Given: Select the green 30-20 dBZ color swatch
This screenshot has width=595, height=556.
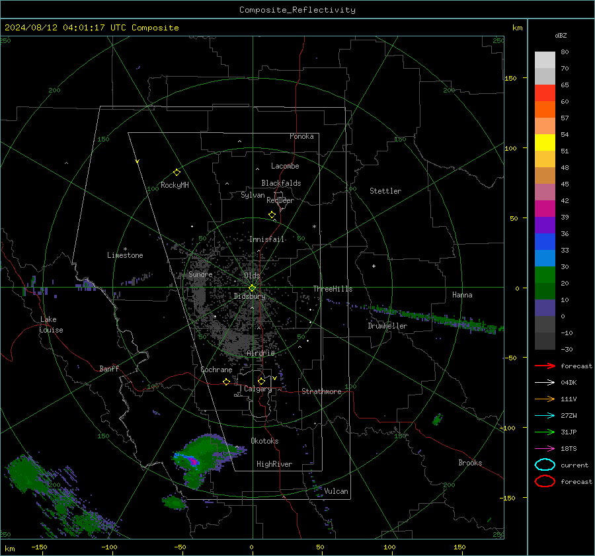Looking at the screenshot, I should click(x=545, y=275).
